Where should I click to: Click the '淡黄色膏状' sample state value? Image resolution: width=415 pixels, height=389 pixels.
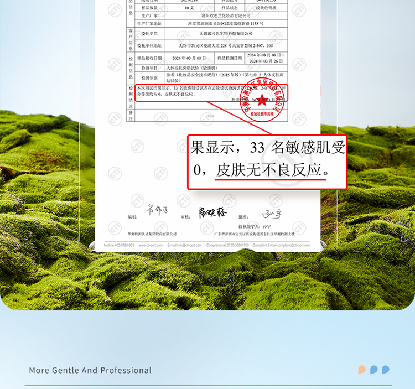266,8
